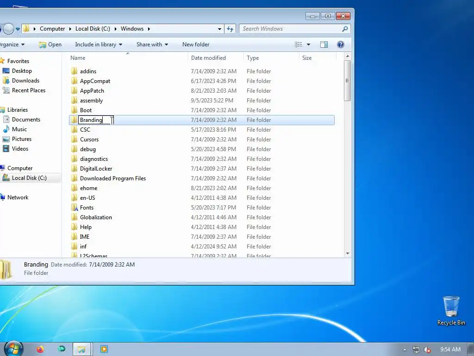Open Include in library dropdown
Image resolution: width=474 pixels, height=356 pixels.
point(99,44)
